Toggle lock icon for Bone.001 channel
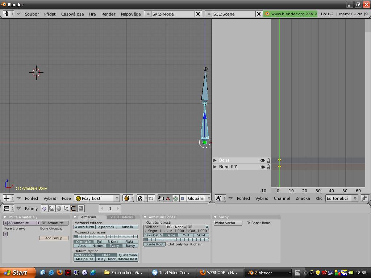 (x=268, y=167)
